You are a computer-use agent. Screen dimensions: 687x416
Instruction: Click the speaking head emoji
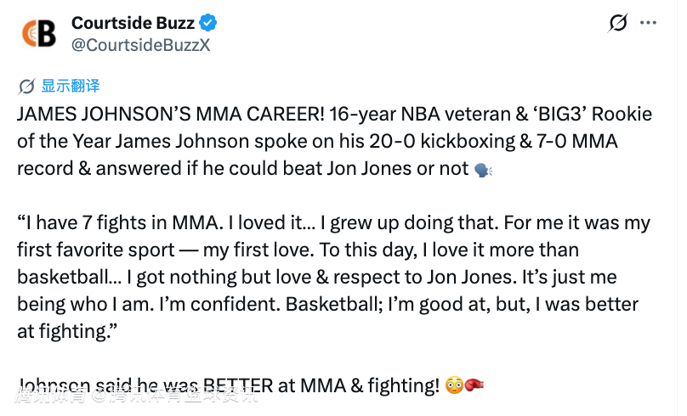(483, 170)
